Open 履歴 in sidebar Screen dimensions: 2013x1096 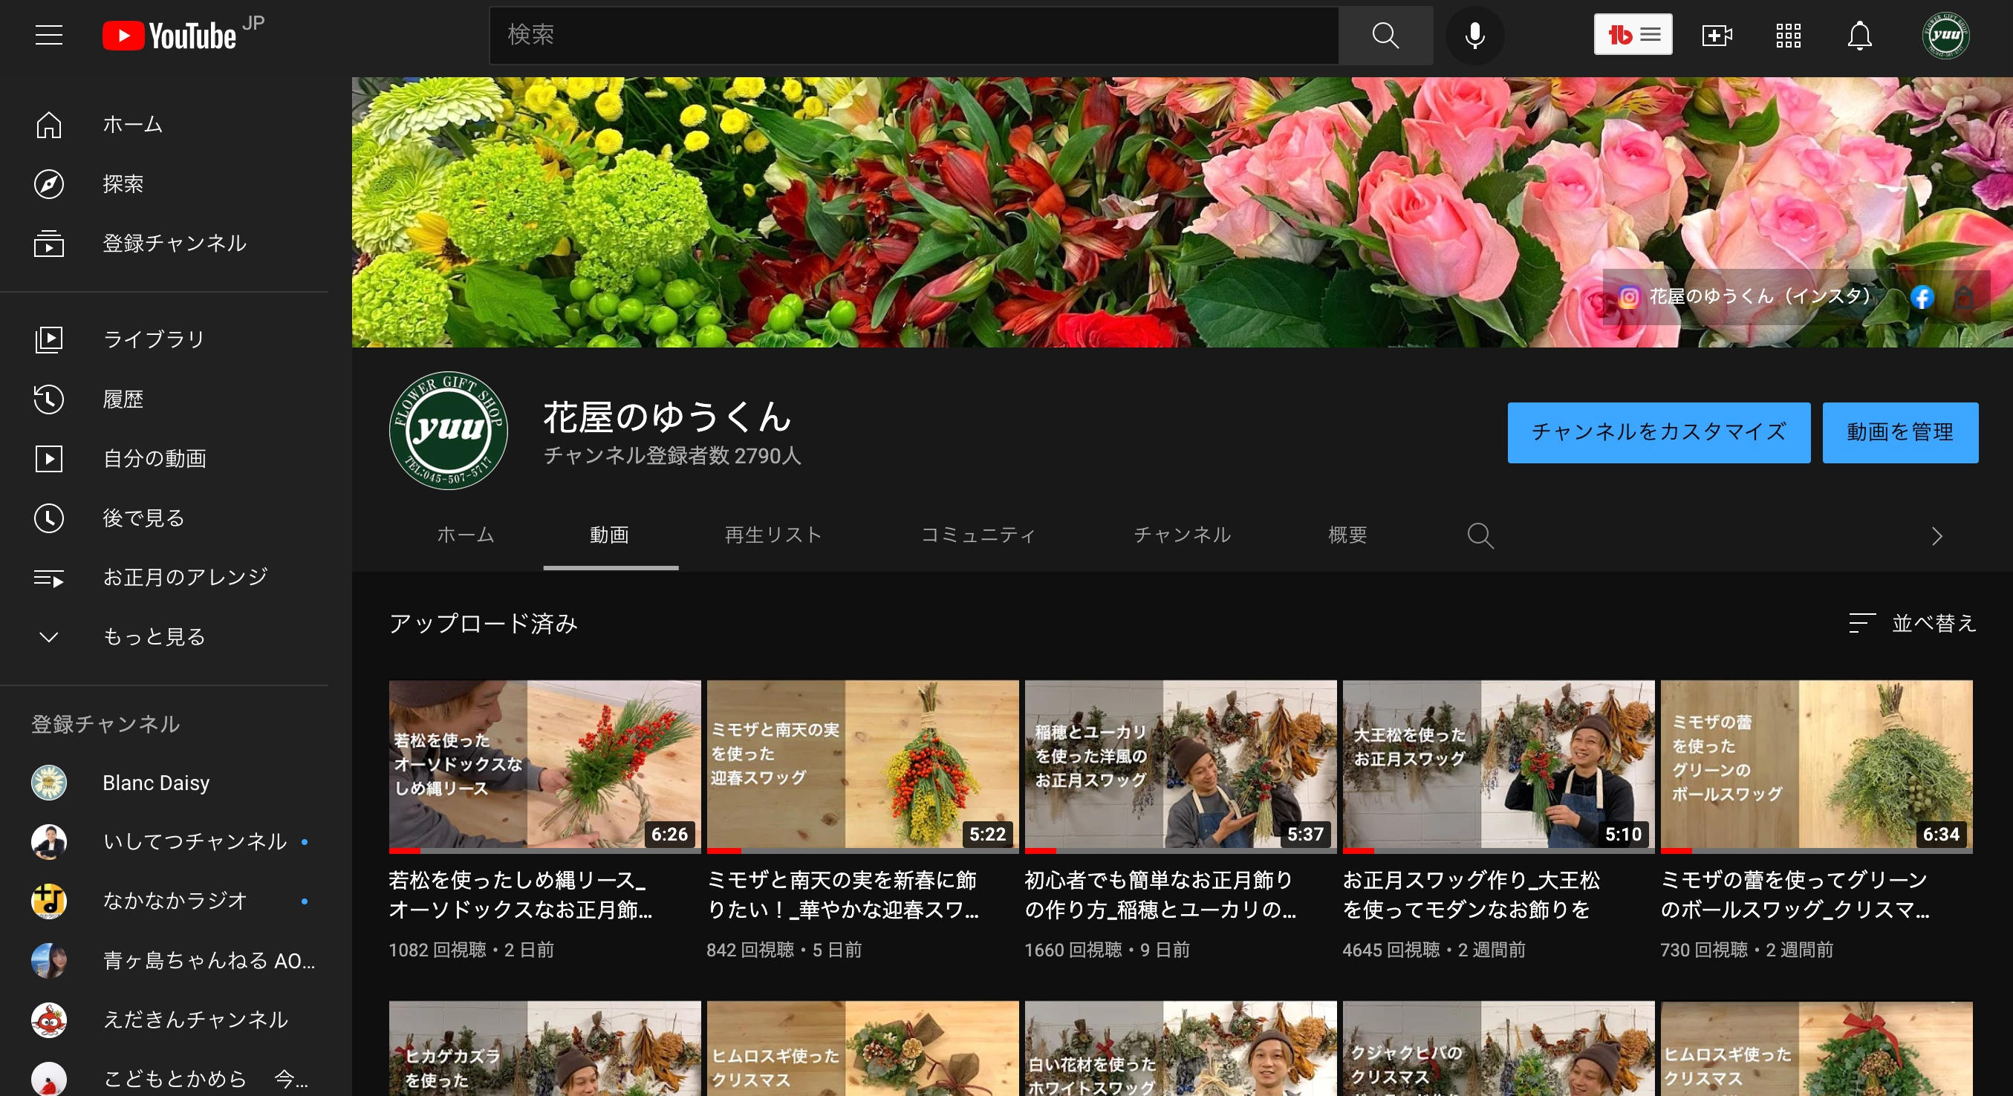164,399
